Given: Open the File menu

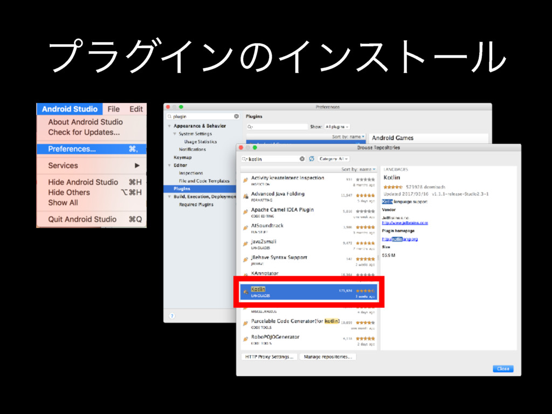Looking at the screenshot, I should pyautogui.click(x=113, y=109).
